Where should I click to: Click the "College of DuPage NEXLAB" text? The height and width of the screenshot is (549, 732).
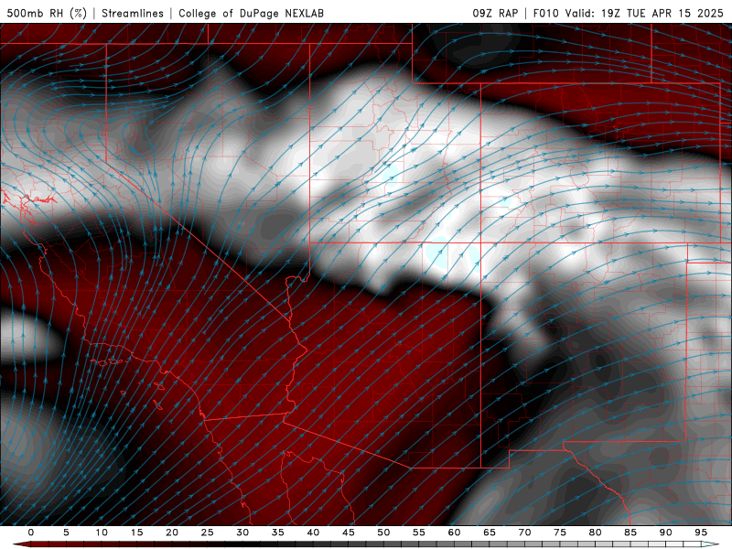coord(251,13)
